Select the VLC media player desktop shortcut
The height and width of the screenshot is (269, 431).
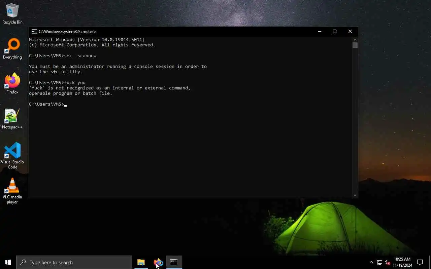12,191
